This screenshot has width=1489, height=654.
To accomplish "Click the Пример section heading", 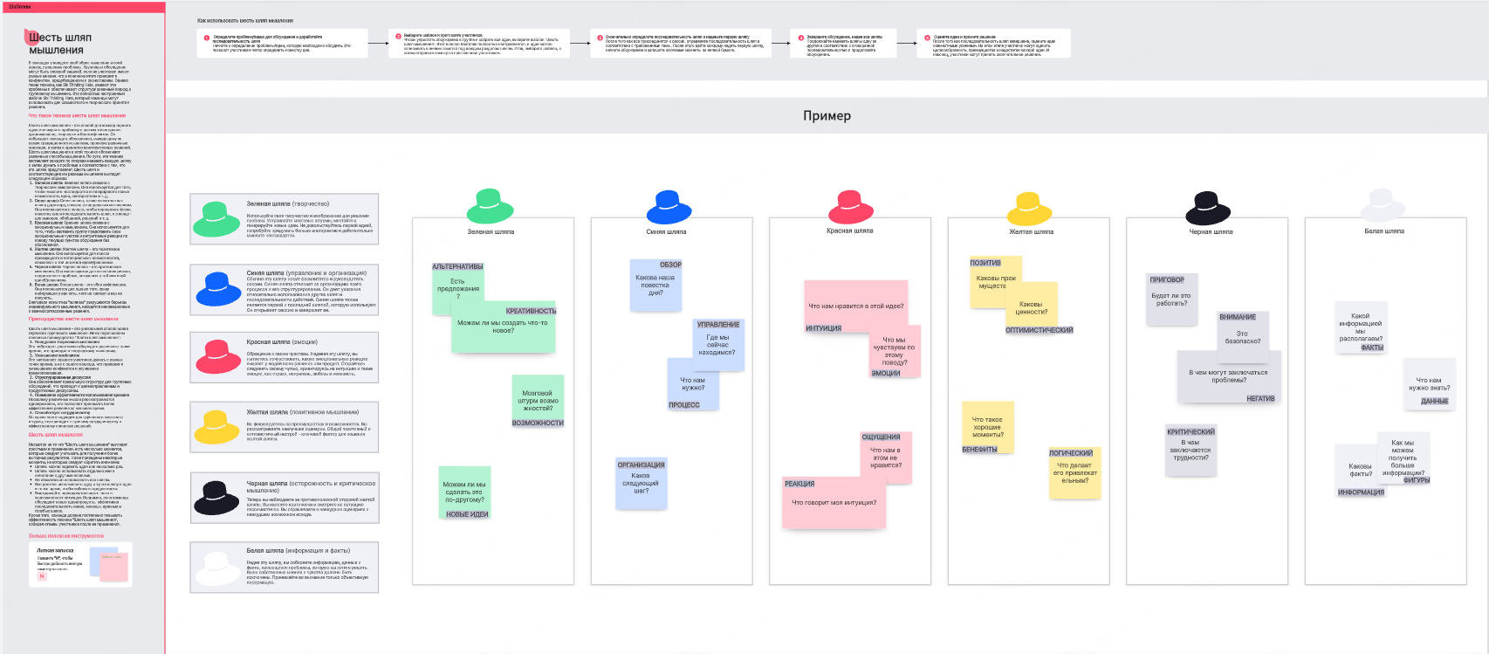I will [827, 115].
